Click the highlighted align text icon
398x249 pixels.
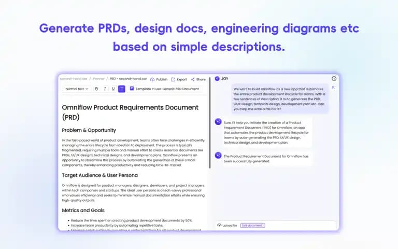(x=122, y=89)
